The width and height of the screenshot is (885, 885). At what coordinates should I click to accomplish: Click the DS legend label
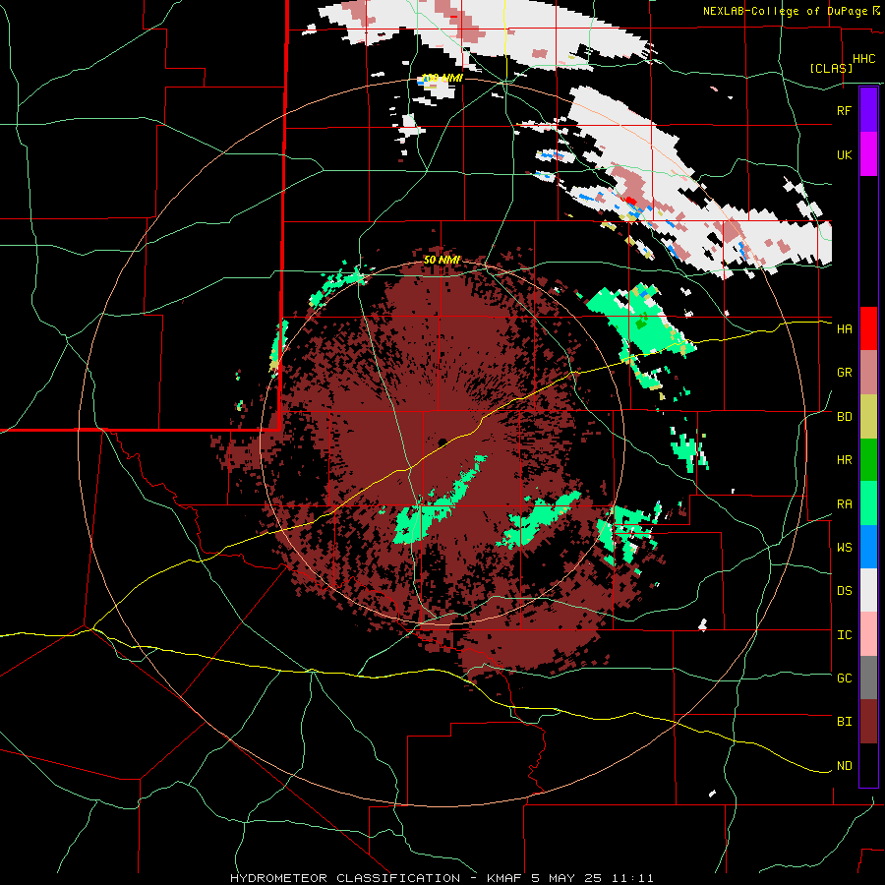[844, 591]
